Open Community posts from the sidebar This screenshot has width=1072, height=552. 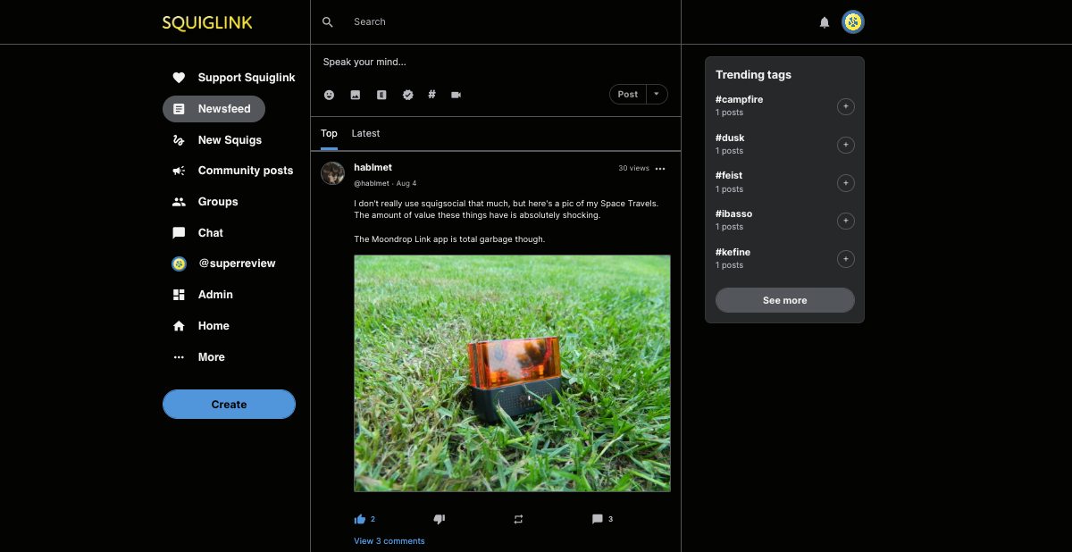(245, 171)
